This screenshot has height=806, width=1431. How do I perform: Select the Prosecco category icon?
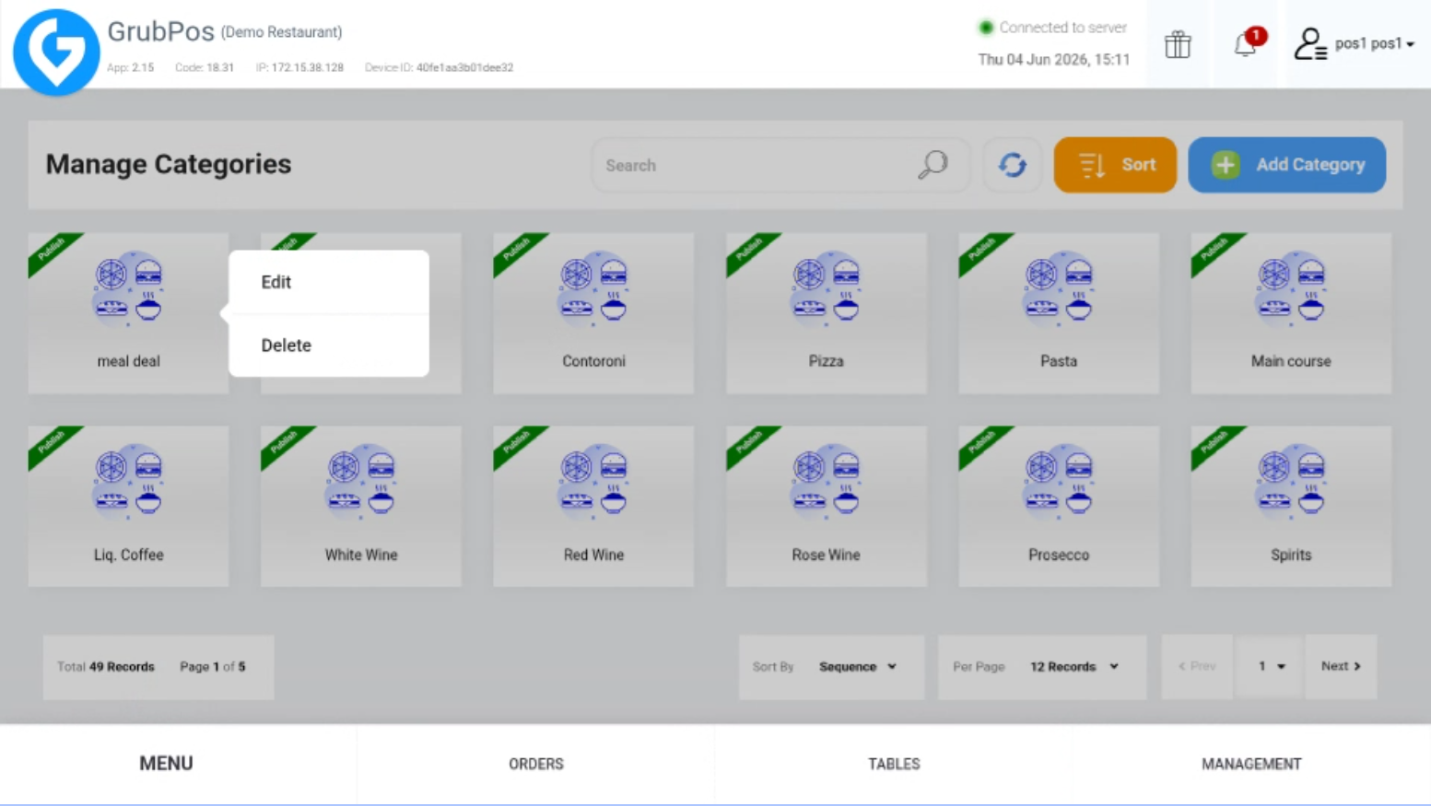point(1059,481)
